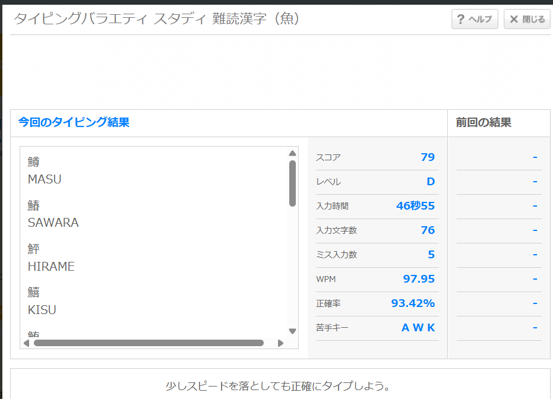553x399 pixels.
Task: Click the weak keys value A W K
Action: (x=418, y=327)
